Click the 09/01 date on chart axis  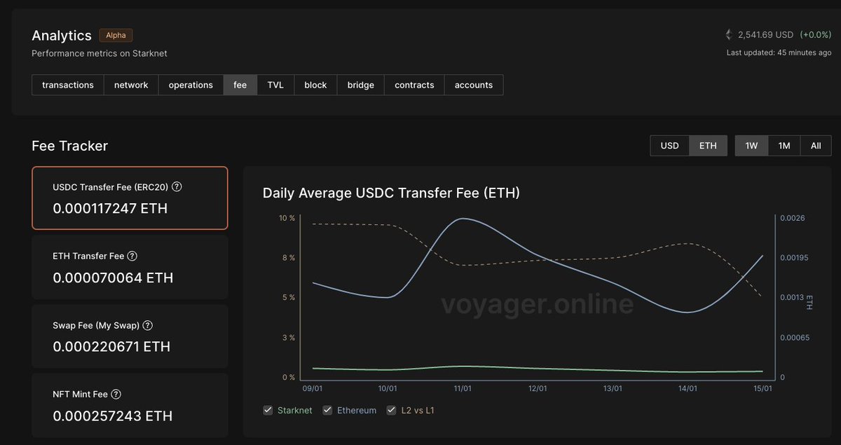click(313, 388)
